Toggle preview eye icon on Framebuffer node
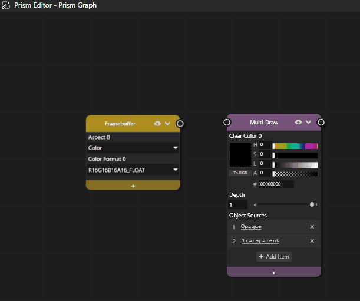Screen dimensions: 360x301 (157, 124)
